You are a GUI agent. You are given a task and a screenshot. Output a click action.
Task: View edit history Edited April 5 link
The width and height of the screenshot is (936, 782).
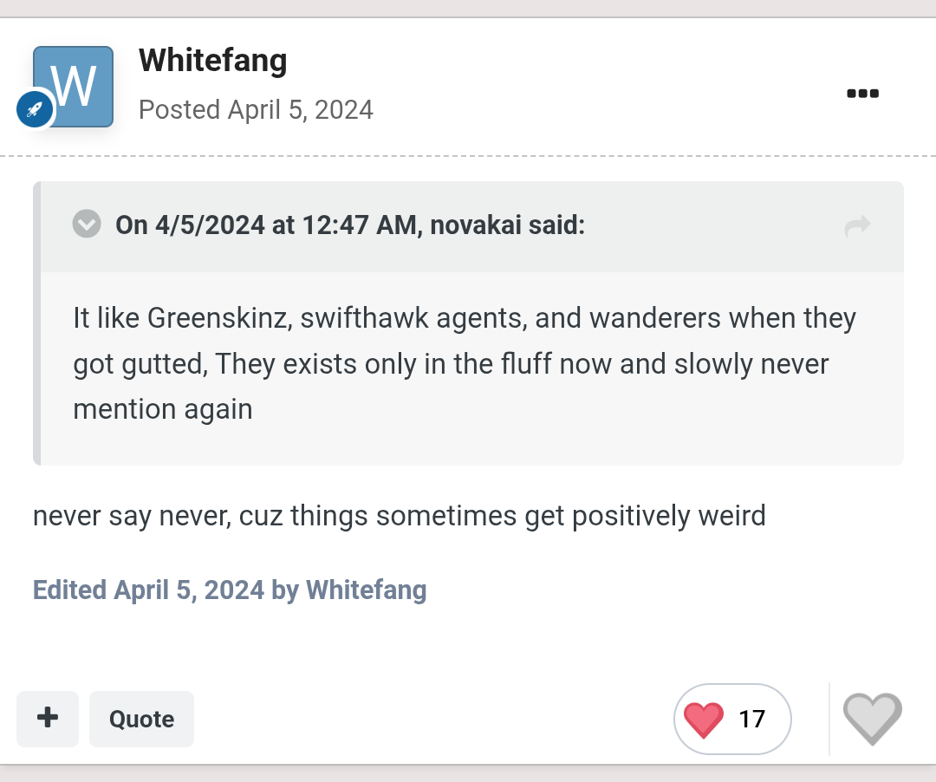(x=230, y=590)
